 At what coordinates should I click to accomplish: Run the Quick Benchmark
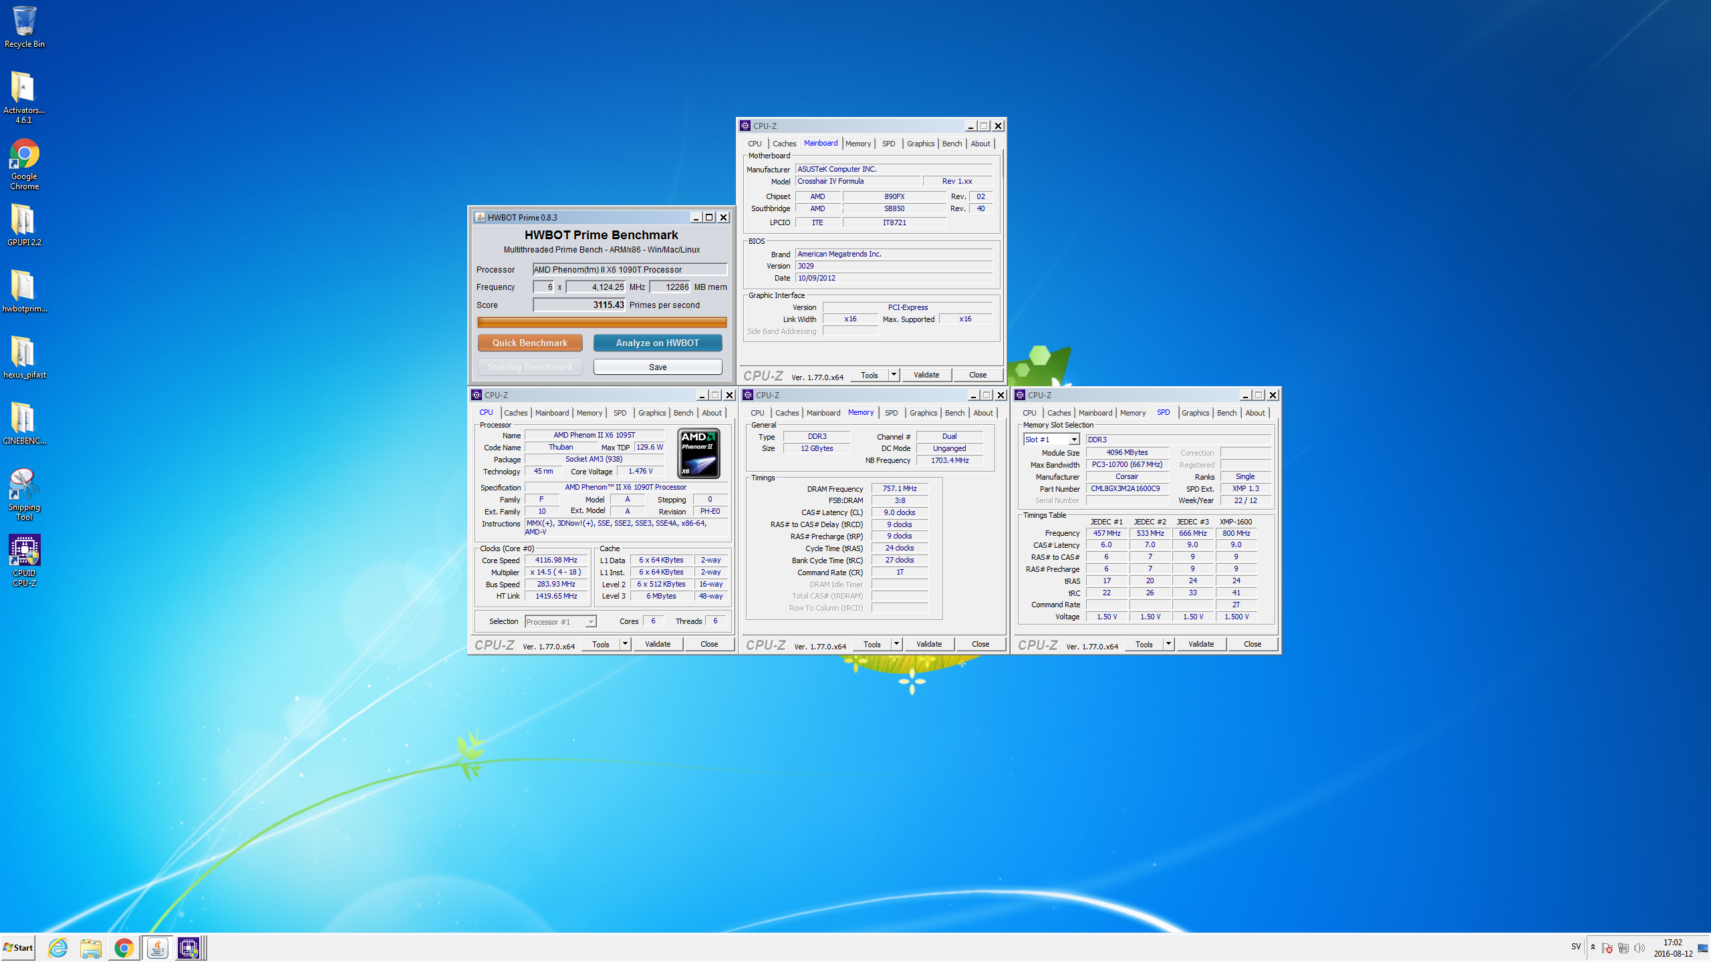(530, 343)
